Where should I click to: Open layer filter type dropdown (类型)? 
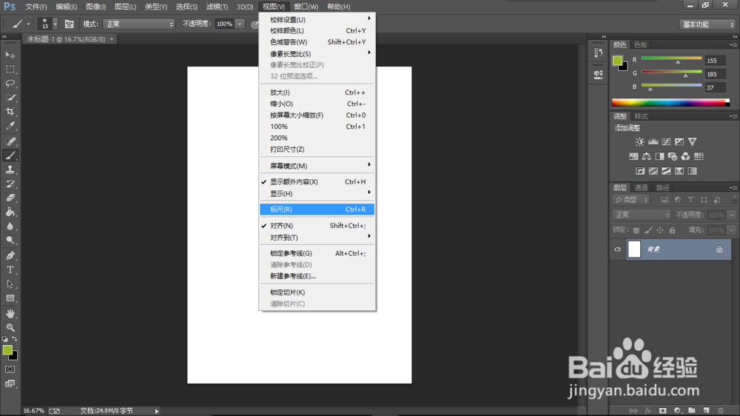point(631,200)
